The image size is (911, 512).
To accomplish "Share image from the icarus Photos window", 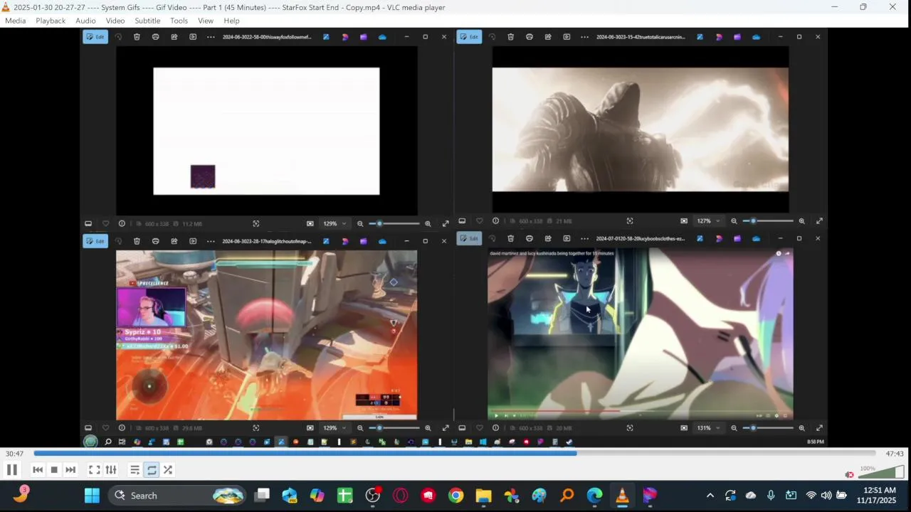I will pyautogui.click(x=548, y=37).
